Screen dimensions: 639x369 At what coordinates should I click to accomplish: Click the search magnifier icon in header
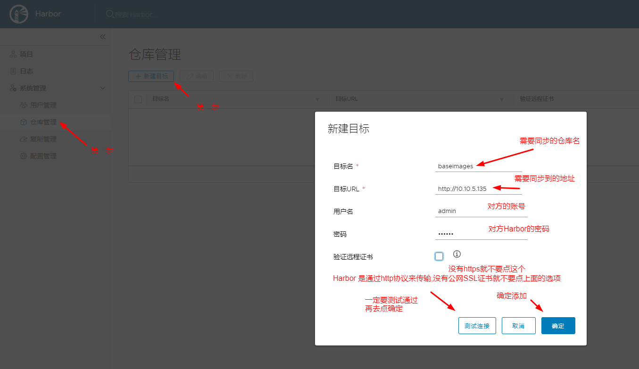point(110,14)
